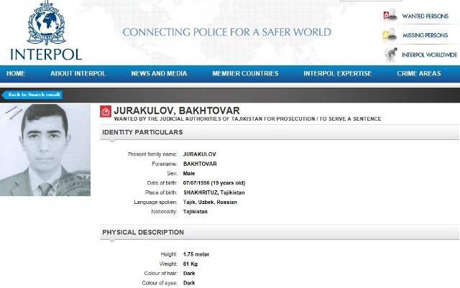Select the weight value 81 Kg
This screenshot has width=460, height=288.
point(190,264)
